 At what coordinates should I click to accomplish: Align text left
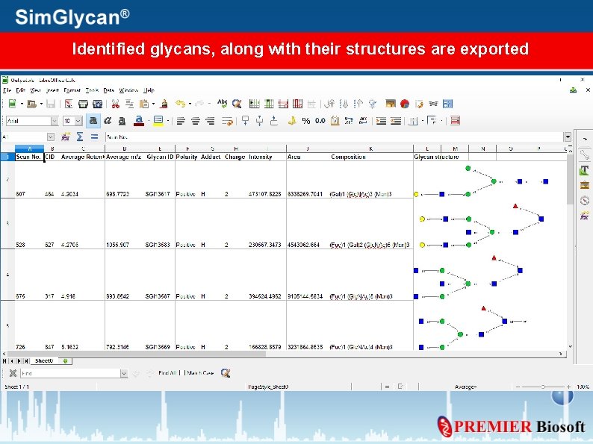point(181,121)
